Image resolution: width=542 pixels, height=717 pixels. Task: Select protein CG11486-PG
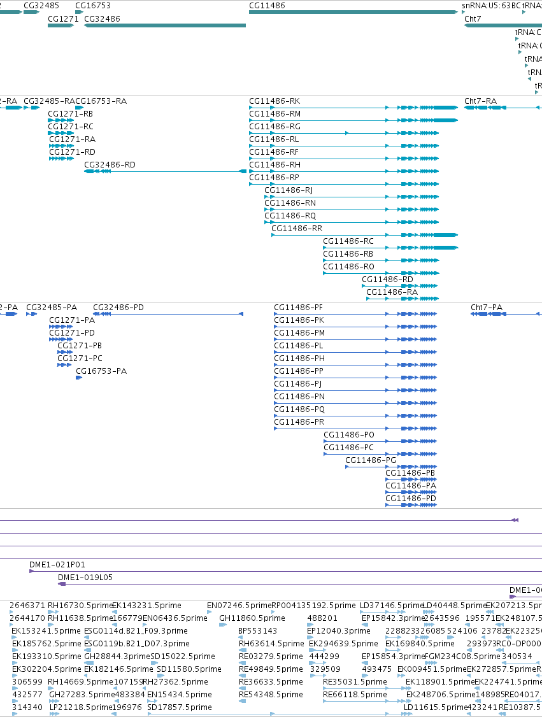pyautogui.click(x=371, y=460)
